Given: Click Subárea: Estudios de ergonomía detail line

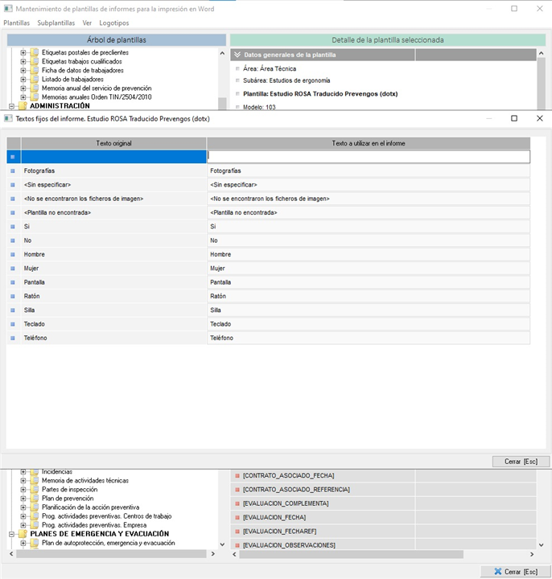Looking at the screenshot, I should point(286,80).
